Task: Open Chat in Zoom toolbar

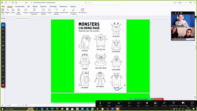Action: pyautogui.click(x=129, y=104)
